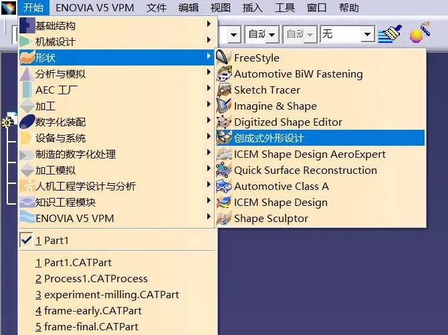Click the paintbrush toolbar icon
448x335 pixels.
click(x=390, y=33)
